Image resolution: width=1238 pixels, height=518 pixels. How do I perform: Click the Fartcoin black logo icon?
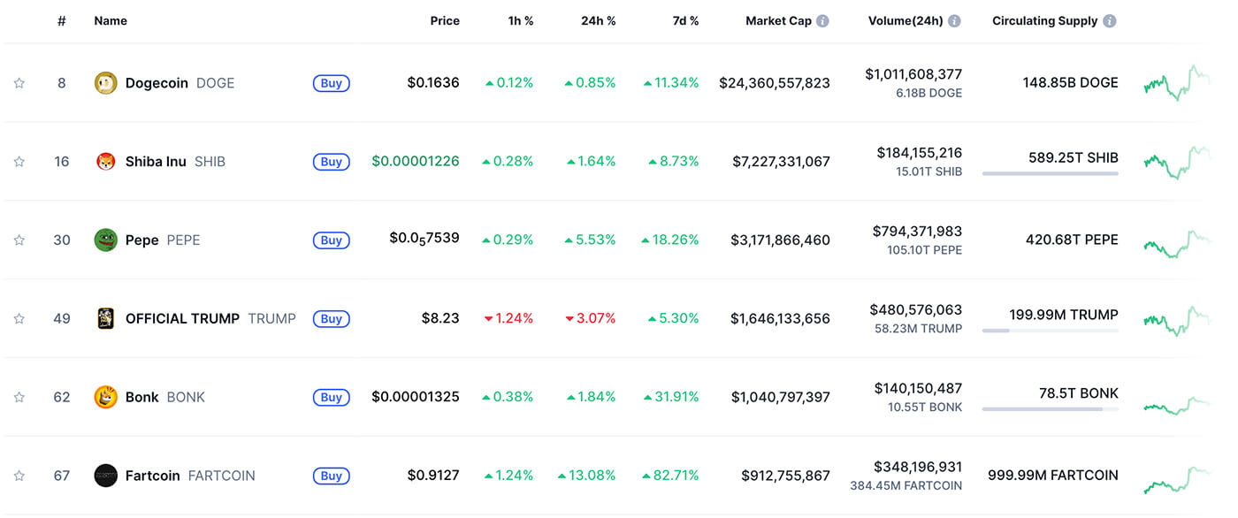point(105,476)
